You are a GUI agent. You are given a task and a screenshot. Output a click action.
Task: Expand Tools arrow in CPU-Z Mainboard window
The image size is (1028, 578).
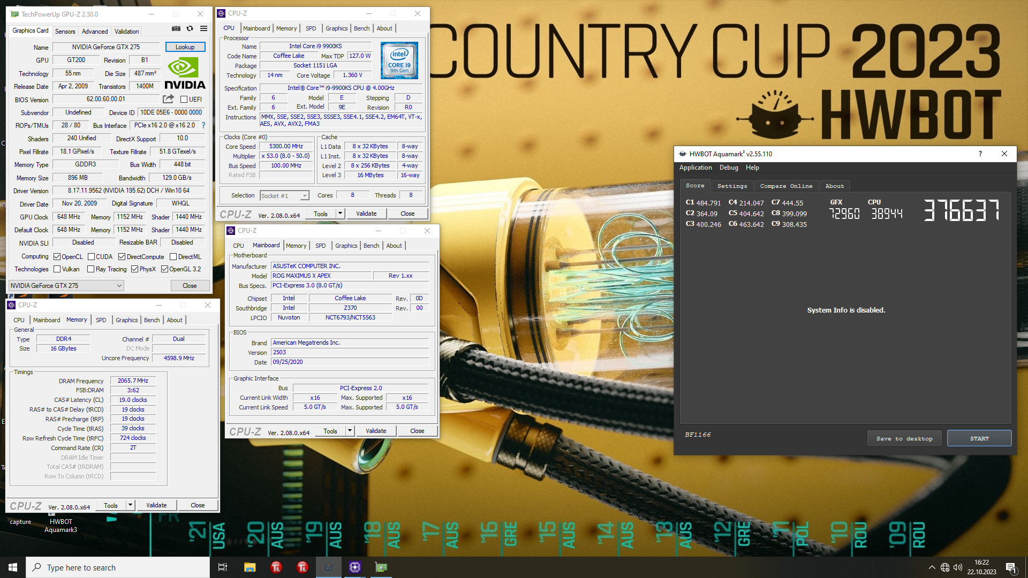click(x=349, y=431)
